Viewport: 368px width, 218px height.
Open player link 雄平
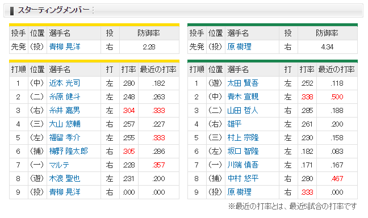click(234, 124)
